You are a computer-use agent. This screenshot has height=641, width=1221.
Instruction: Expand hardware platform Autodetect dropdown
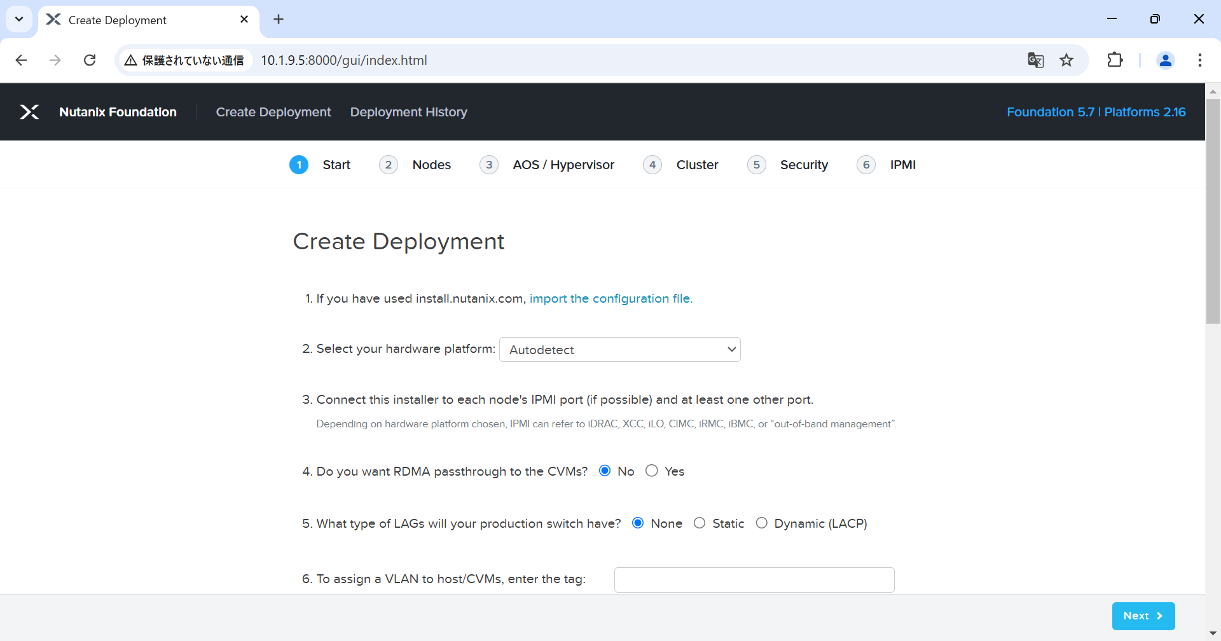click(x=620, y=350)
